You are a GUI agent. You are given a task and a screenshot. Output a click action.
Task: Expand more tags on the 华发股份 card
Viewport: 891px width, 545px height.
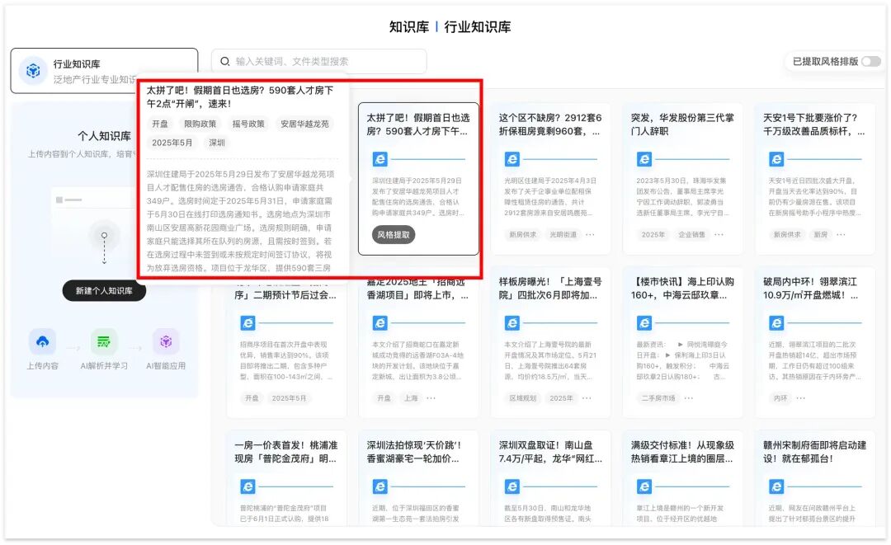click(x=719, y=234)
